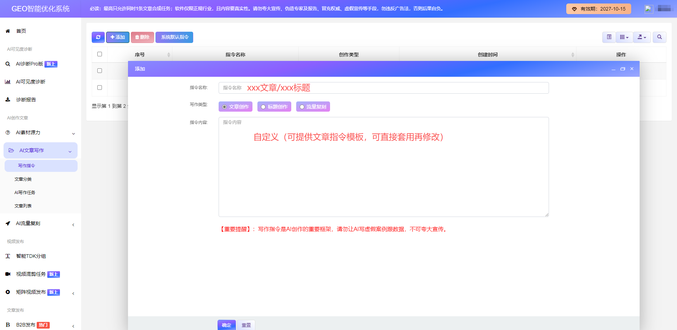Viewport: 677px width, 330px height.
Task: Toggle the select-all checkbox in table header
Action: tap(99, 54)
